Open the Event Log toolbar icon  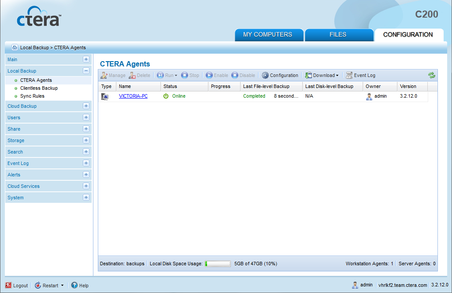[349, 75]
